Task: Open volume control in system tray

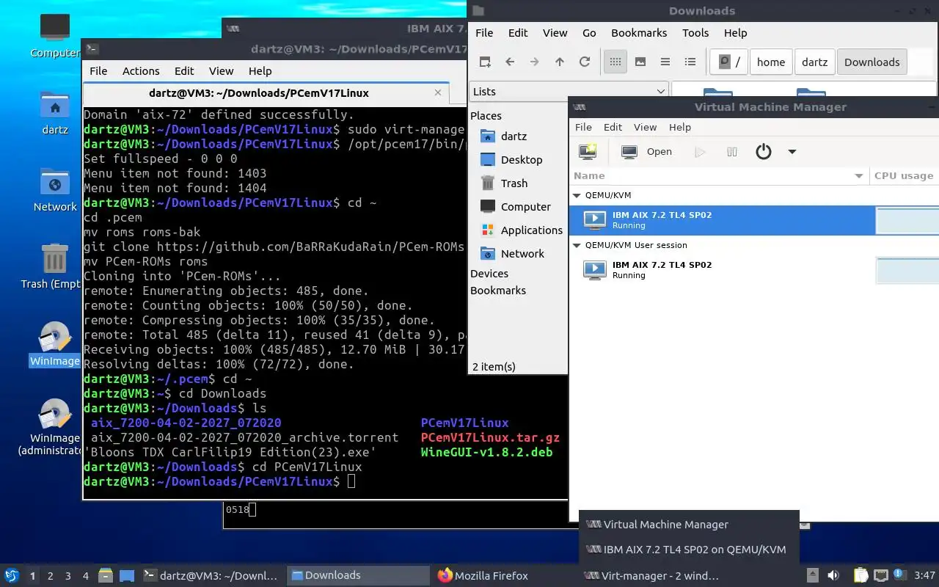Action: click(x=833, y=576)
